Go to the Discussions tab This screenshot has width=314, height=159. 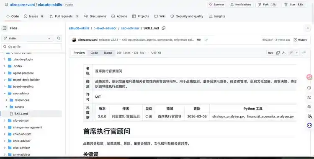pyautogui.click(x=95, y=16)
